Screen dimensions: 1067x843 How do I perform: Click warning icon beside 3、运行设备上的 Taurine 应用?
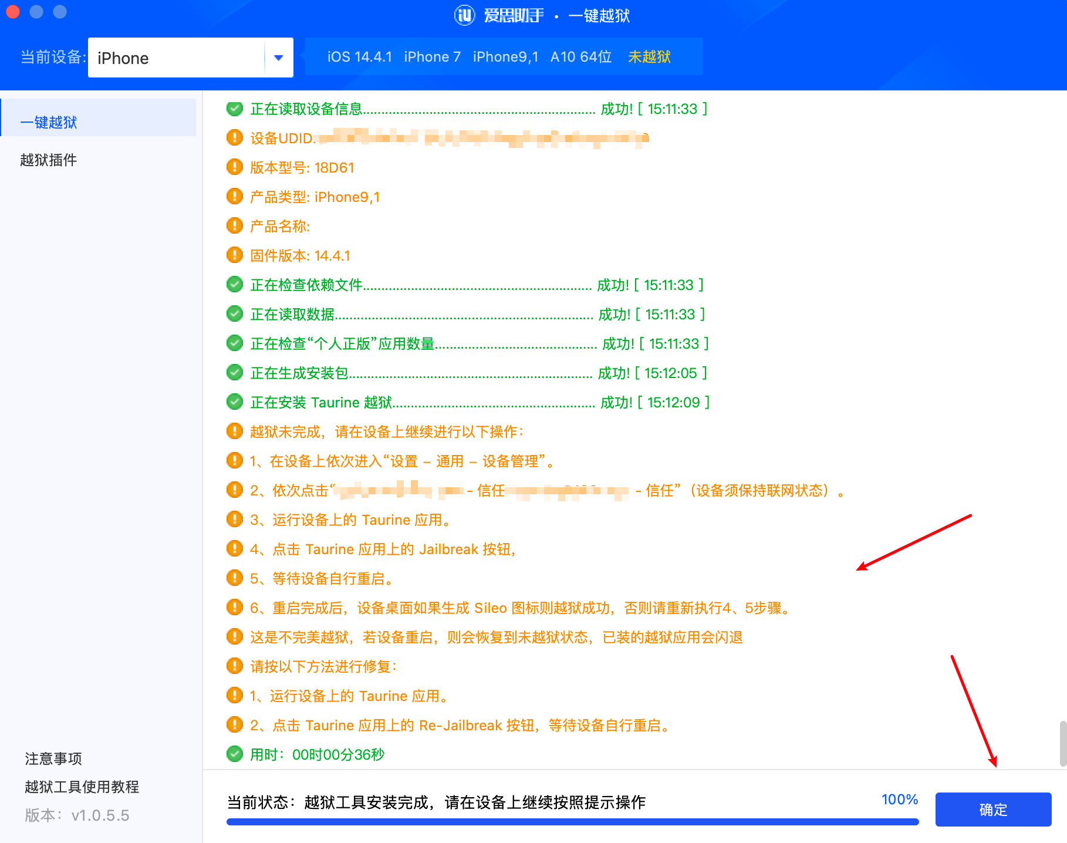tap(235, 520)
